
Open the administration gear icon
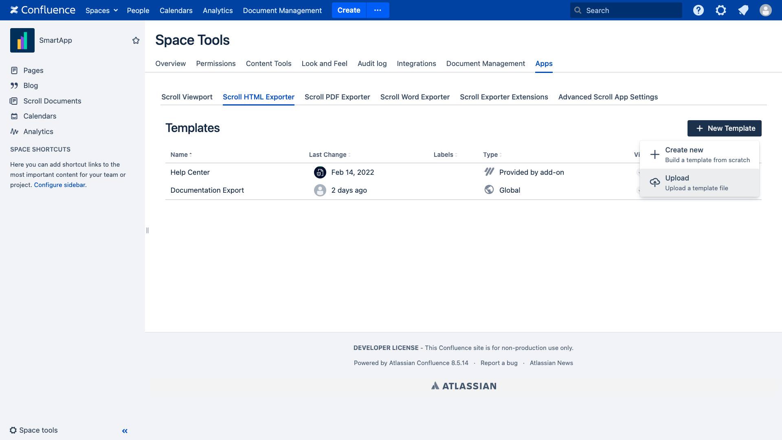(x=721, y=10)
